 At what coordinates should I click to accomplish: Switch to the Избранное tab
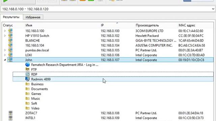[x=33, y=17]
